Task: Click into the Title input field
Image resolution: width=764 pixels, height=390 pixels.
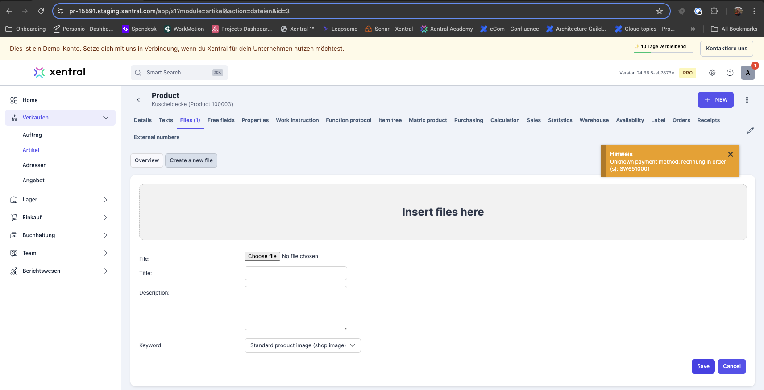Action: [x=296, y=273]
